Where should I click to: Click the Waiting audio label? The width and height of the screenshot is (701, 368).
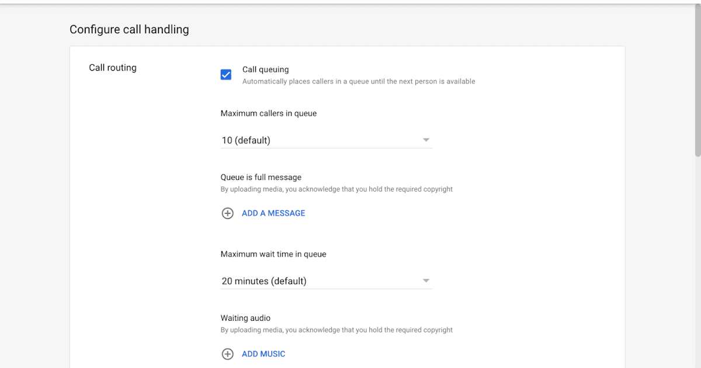click(x=245, y=318)
